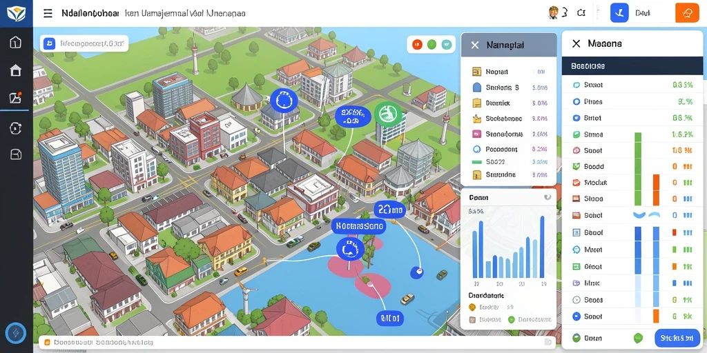Click the blue '20' label above the lake

[x=389, y=210]
